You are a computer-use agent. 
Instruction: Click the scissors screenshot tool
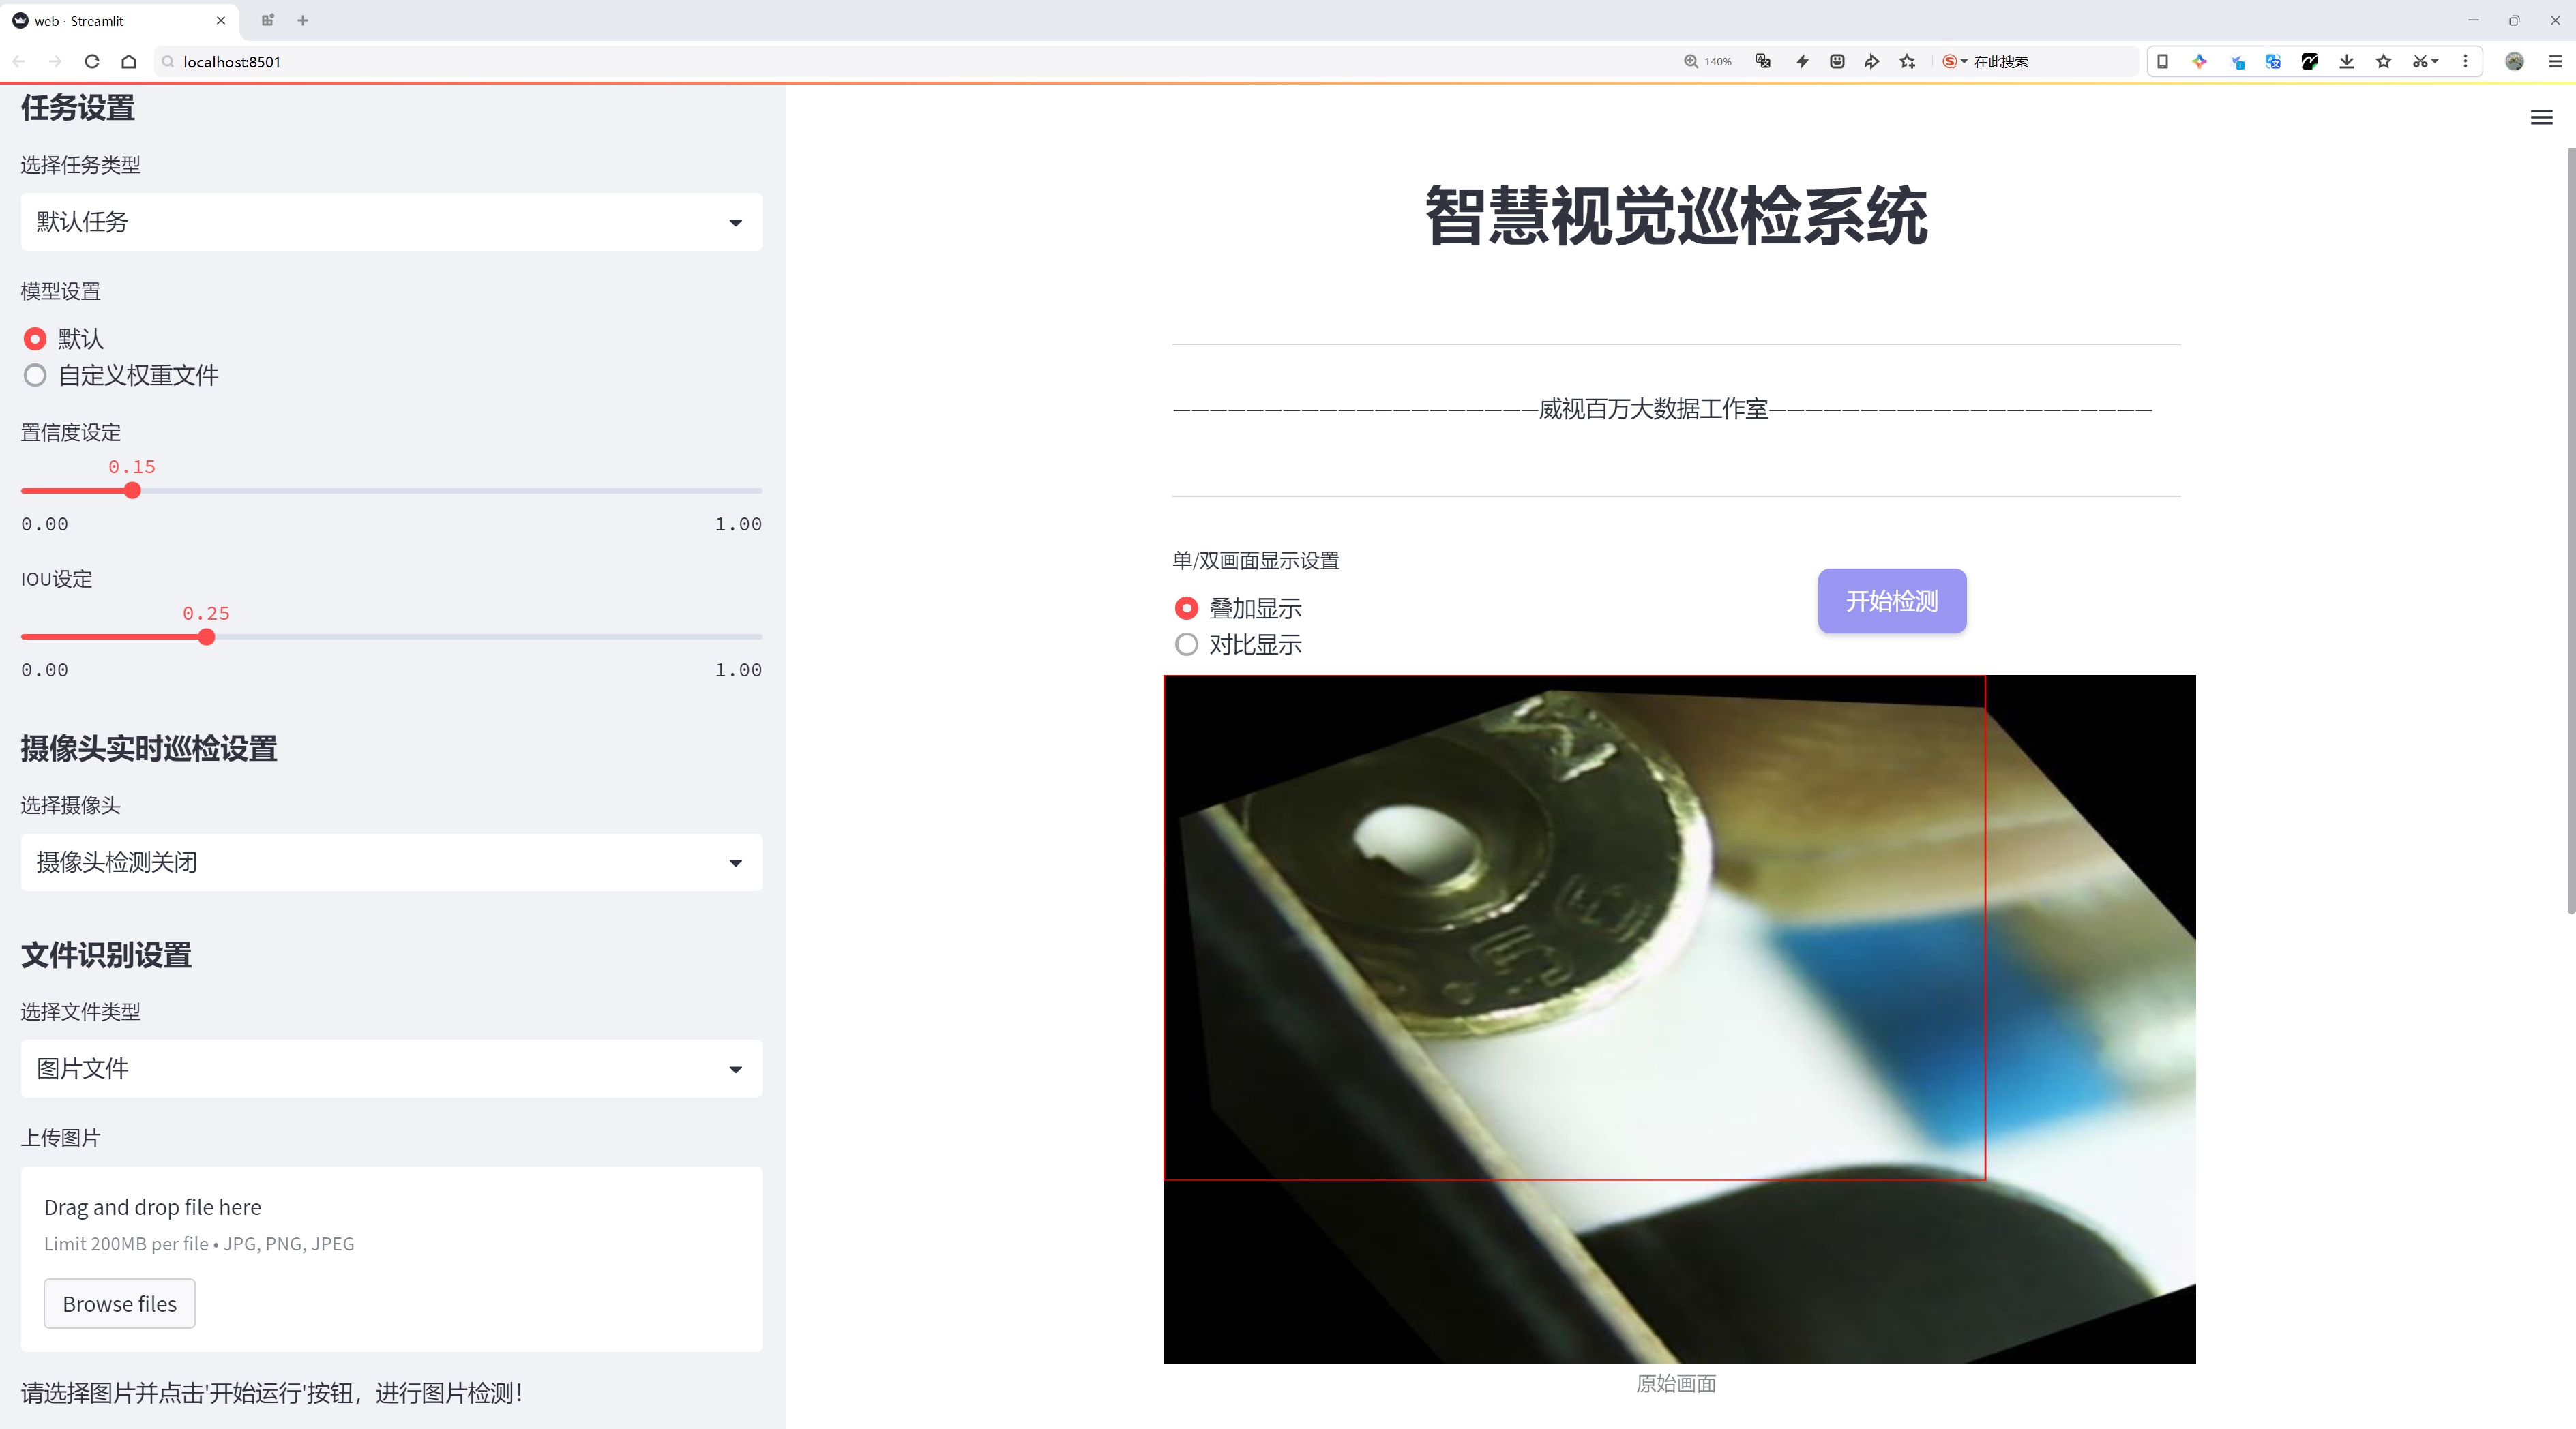click(x=2425, y=62)
